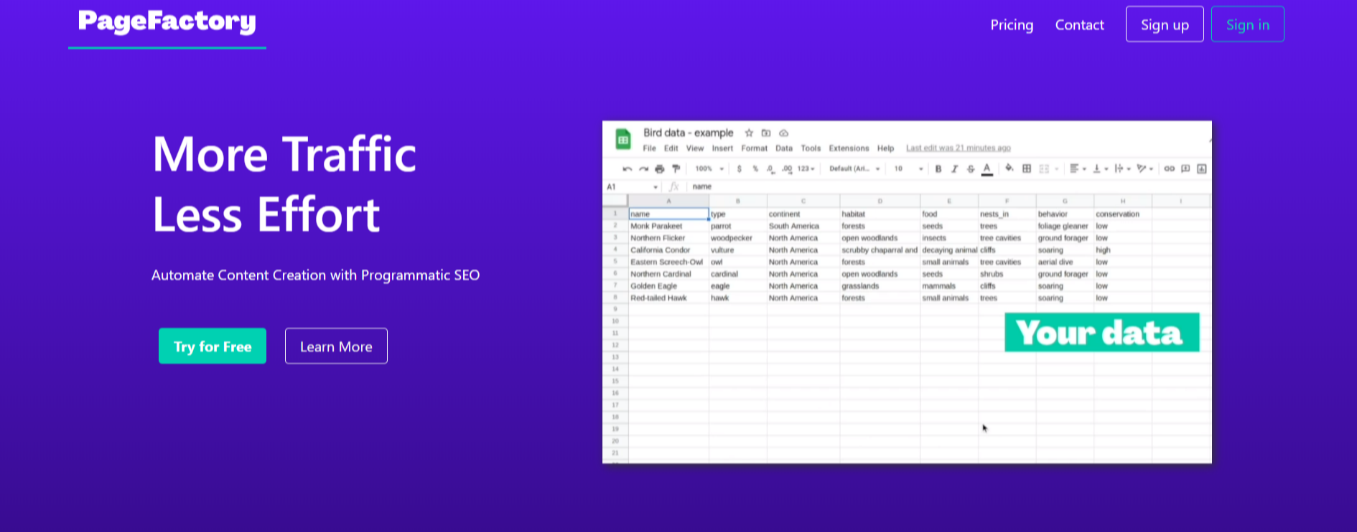Viewport: 1357px width, 532px height.
Task: Click the Learn More button
Action: [336, 346]
